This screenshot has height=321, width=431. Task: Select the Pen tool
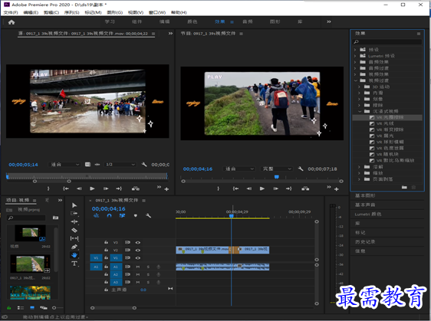click(x=74, y=247)
